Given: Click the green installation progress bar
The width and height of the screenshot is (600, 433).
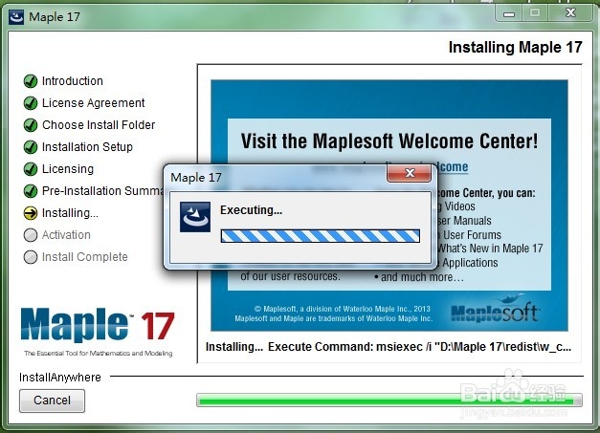Looking at the screenshot, I should (389, 401).
